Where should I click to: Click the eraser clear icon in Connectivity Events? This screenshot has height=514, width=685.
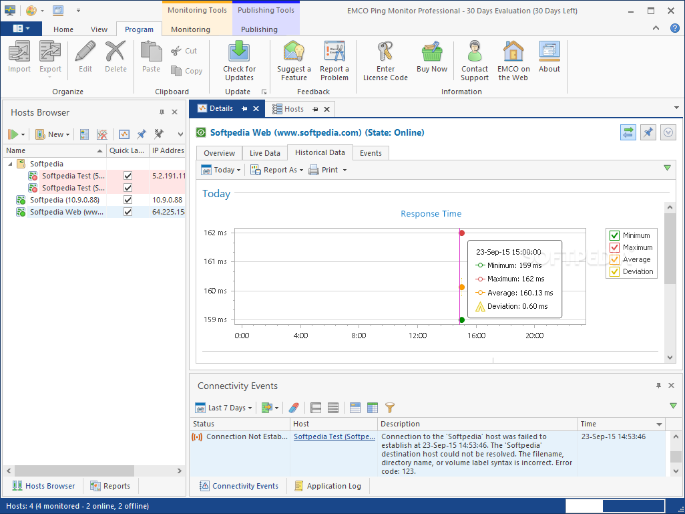(294, 408)
